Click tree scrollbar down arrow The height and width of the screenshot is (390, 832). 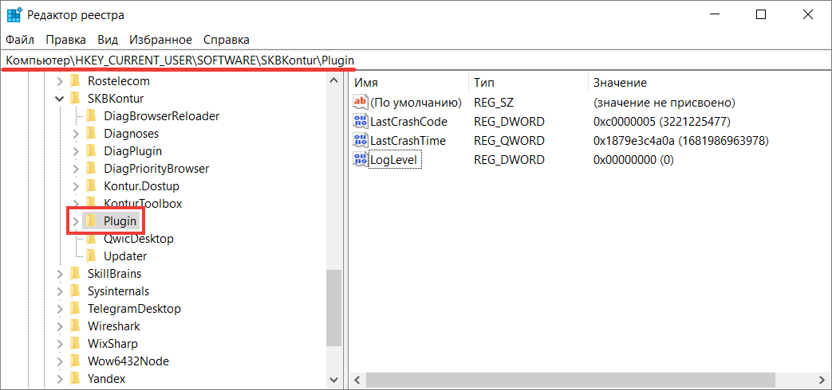tap(333, 380)
